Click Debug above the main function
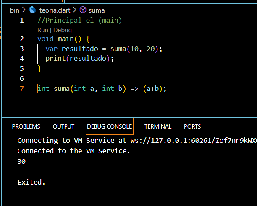 [62, 30]
